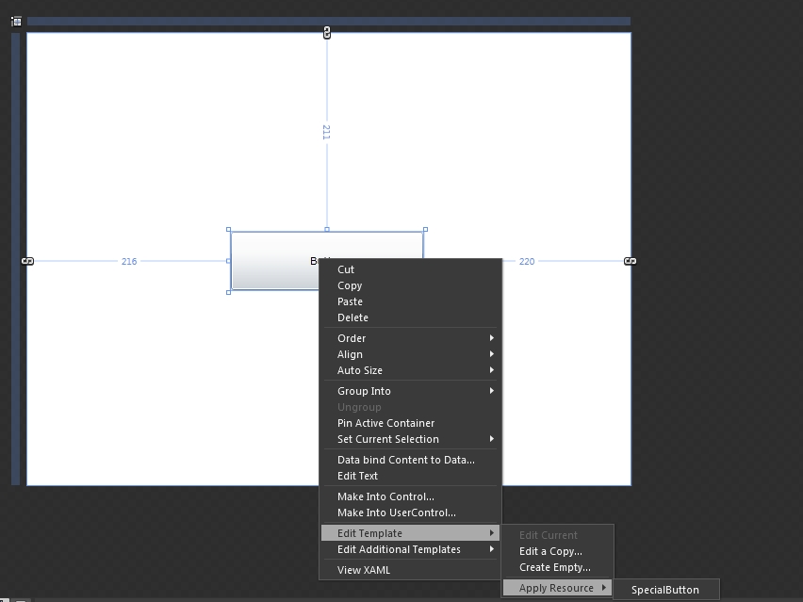Toggle the top margin anchor lock
803x602 pixels.
[327, 33]
